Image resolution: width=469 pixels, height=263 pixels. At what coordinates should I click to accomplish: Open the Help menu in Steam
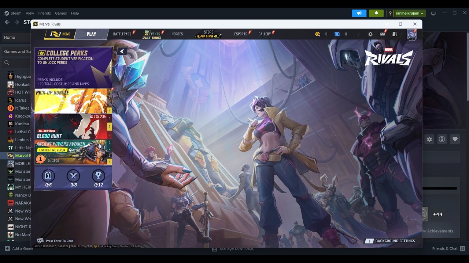[x=75, y=13]
